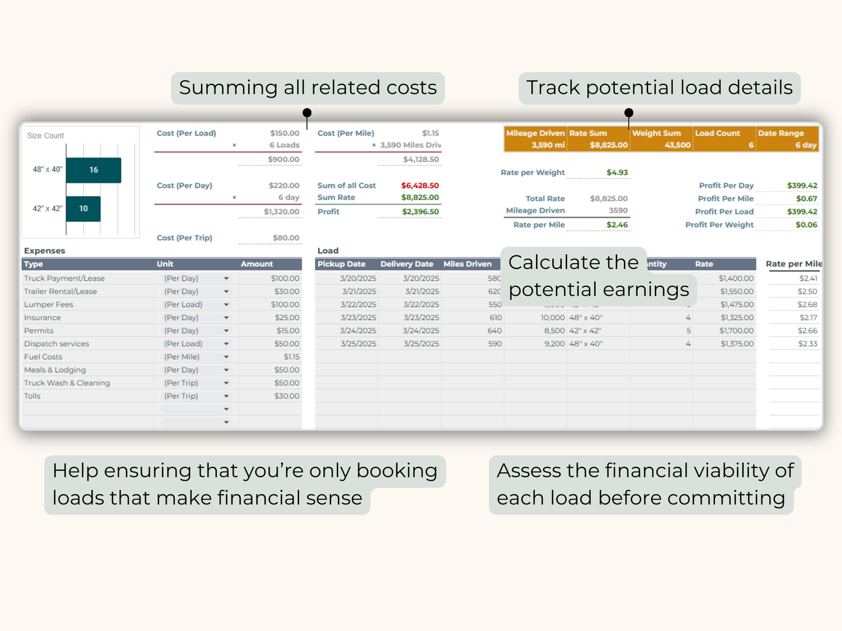Select the Type column header
Viewport: 842px width, 631px height.
click(33, 264)
